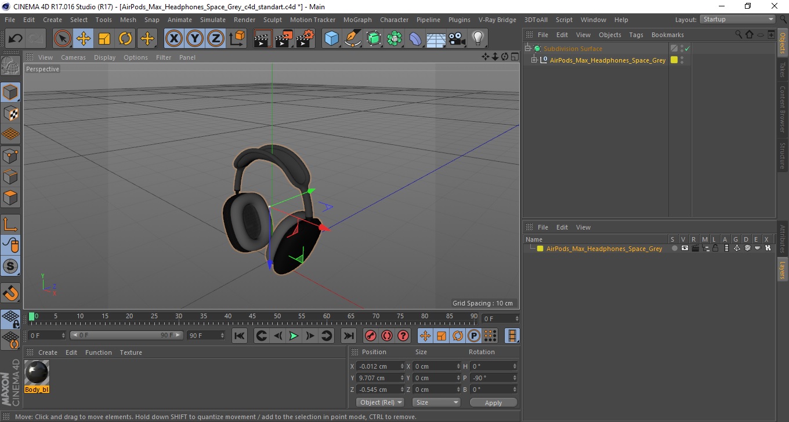Viewport: 789px width, 422px height.
Task: Toggle Position keyframe recording
Action: [x=425, y=336]
